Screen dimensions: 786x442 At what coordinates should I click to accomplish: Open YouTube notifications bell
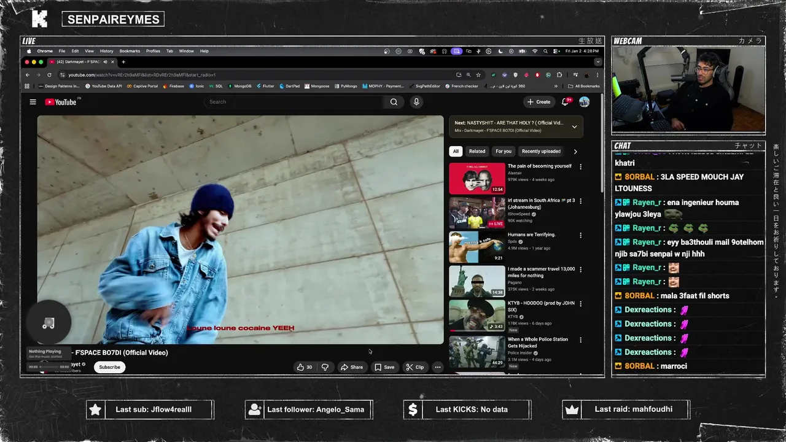coord(565,102)
